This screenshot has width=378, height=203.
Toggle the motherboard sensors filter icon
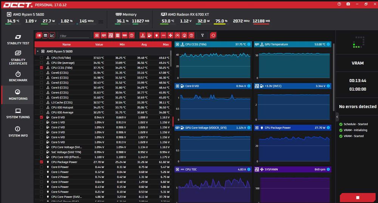point(111,36)
